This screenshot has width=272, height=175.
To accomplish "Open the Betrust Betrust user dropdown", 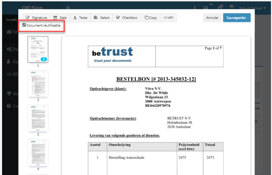I will (252, 8).
